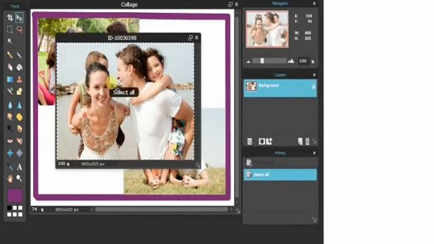Select the Dodge tool
Screen dimensions: 434x244
point(10,129)
